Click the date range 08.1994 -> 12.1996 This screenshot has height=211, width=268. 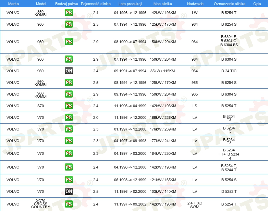(130, 83)
